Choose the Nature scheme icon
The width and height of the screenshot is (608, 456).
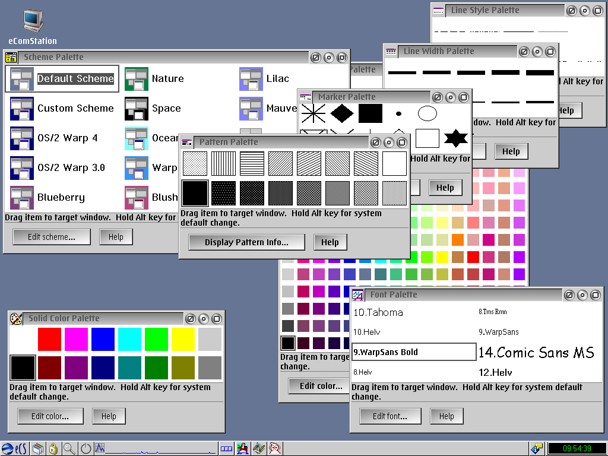(x=137, y=79)
